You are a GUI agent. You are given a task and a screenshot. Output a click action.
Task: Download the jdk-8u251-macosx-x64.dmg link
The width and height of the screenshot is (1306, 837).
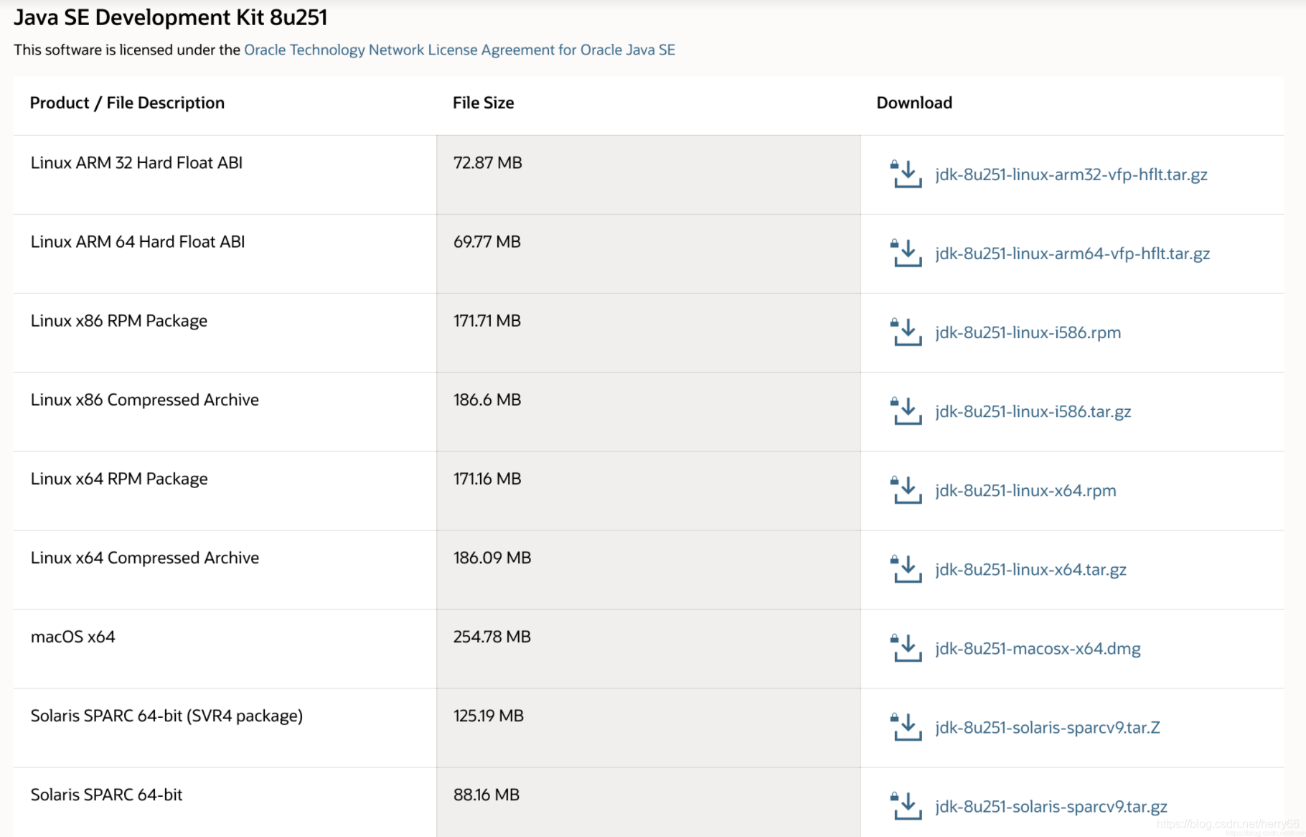point(1038,648)
